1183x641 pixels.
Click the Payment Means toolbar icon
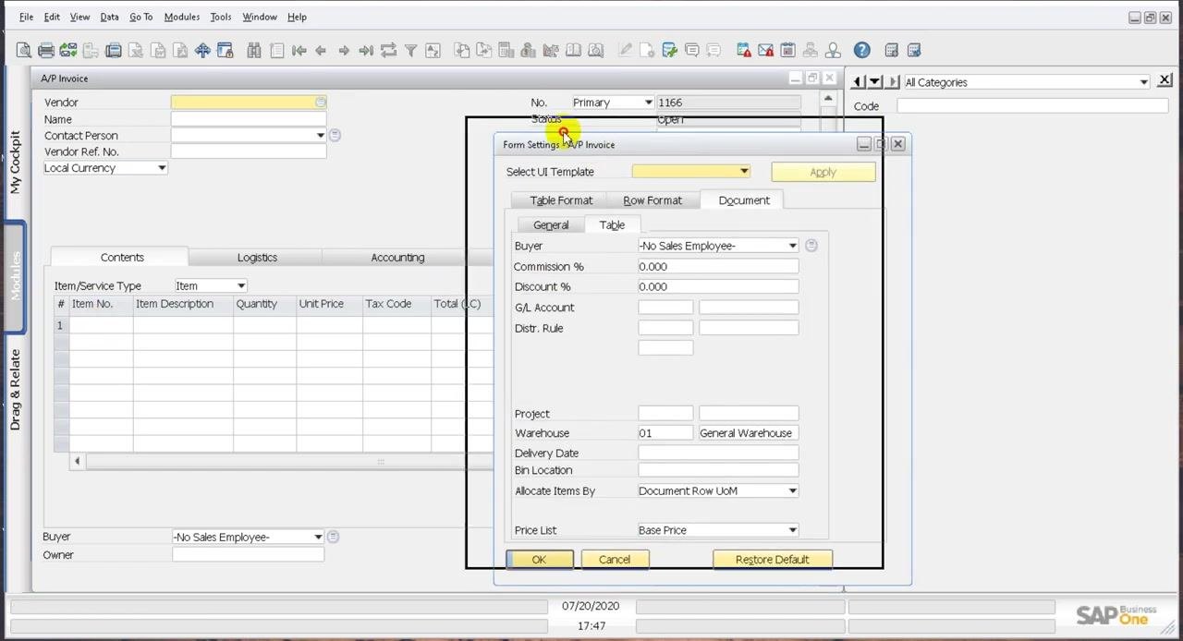pyautogui.click(x=529, y=50)
